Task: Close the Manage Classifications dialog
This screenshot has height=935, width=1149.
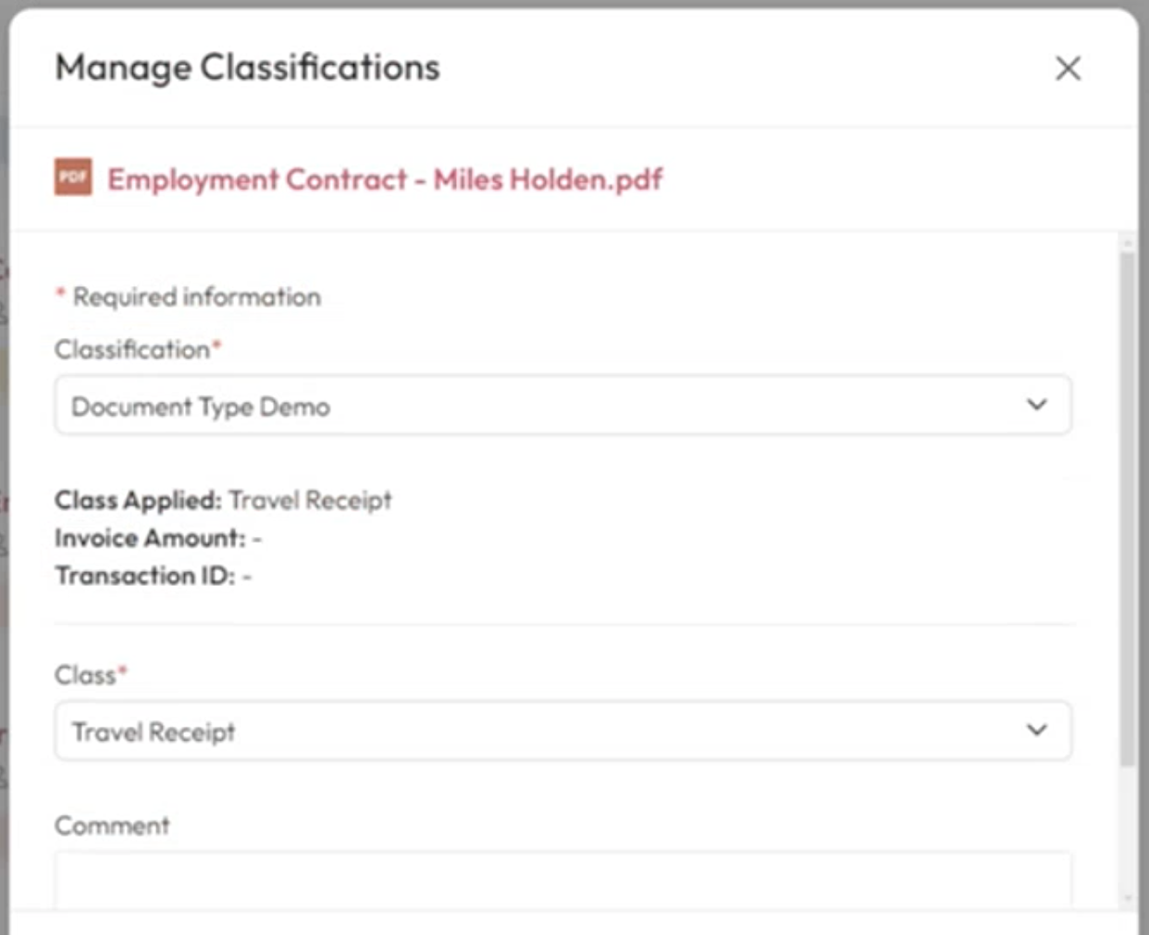Action: 1068,68
